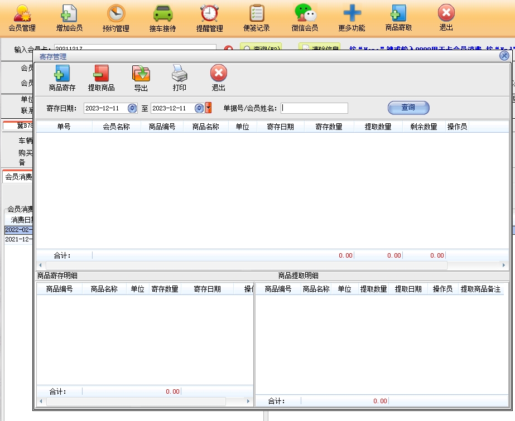Click 剩余数量 column header
The width and height of the screenshot is (515, 421).
coord(423,127)
